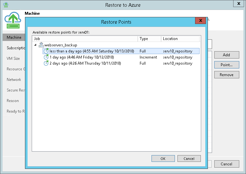Click the Saturday 10/13/2018 restore point icon
246x174 pixels.
pyautogui.click(x=46, y=51)
